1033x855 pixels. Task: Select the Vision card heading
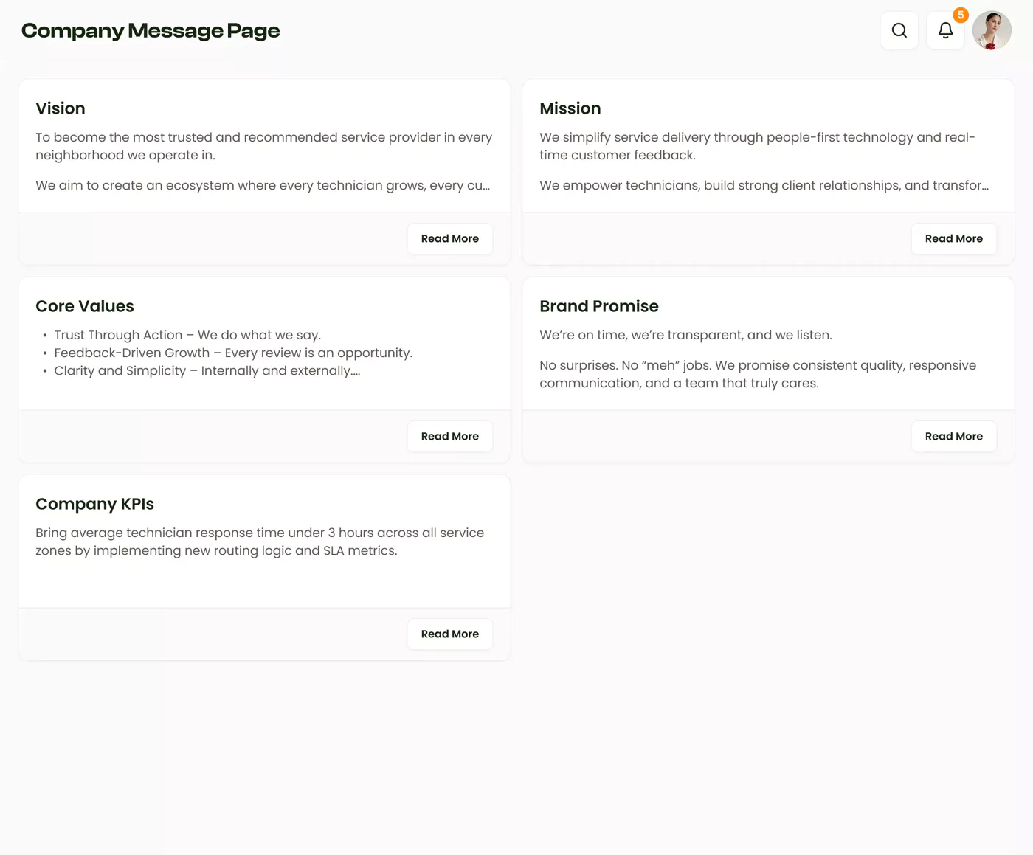coord(61,108)
